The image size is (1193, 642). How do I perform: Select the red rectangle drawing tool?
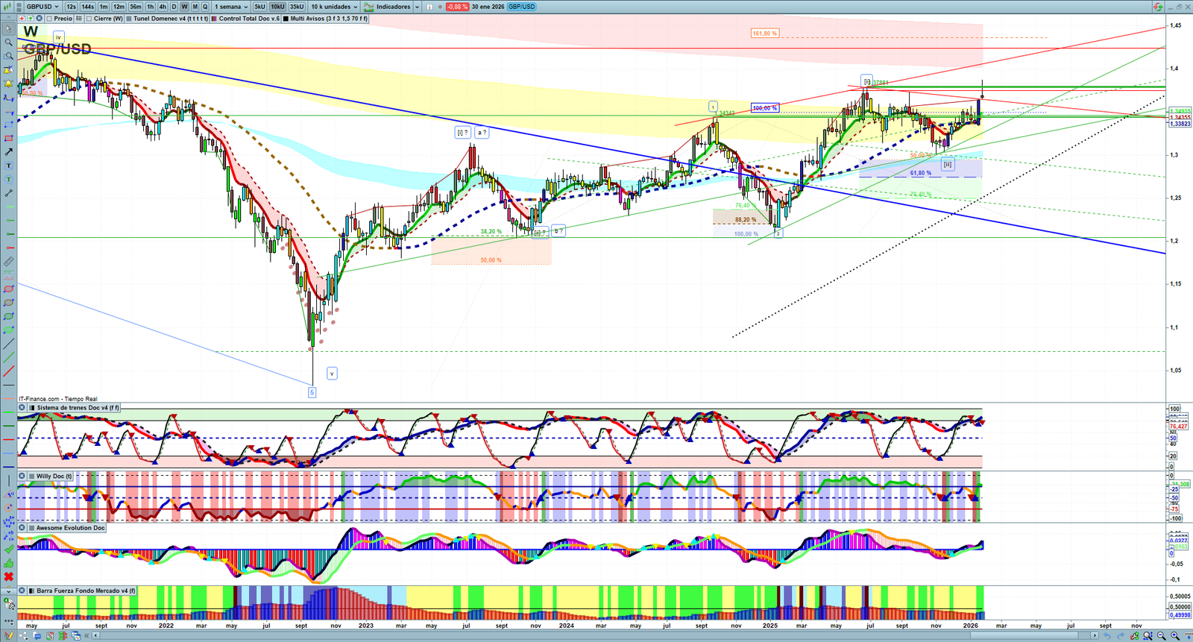tap(9, 139)
